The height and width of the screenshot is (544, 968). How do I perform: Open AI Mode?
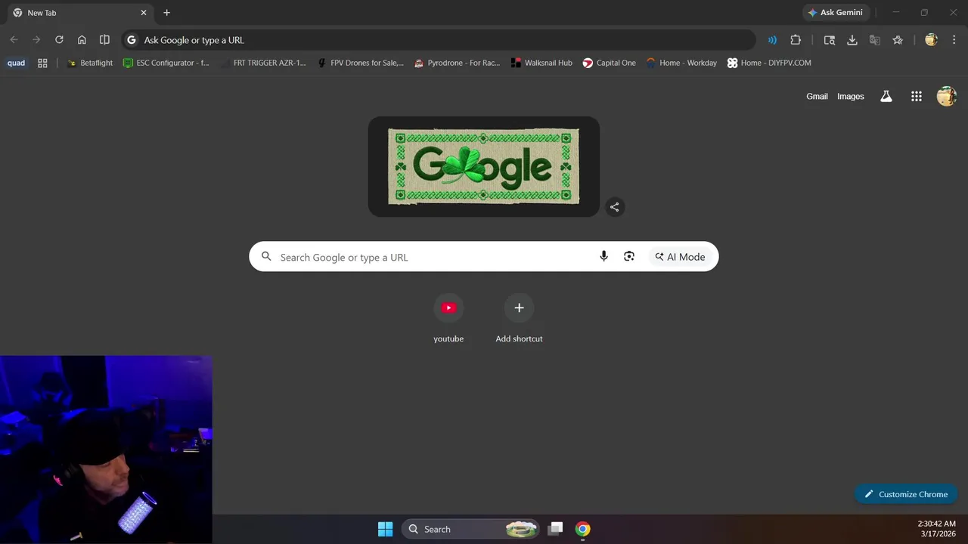[680, 257]
